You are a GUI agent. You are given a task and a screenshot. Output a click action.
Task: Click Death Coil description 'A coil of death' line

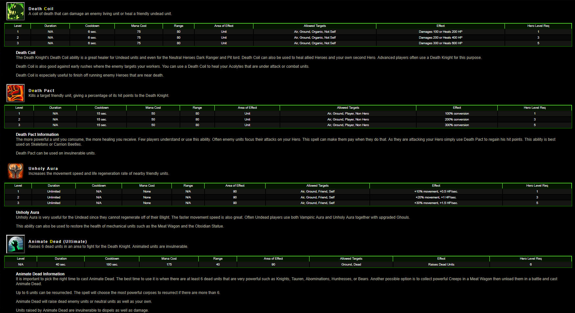click(100, 14)
